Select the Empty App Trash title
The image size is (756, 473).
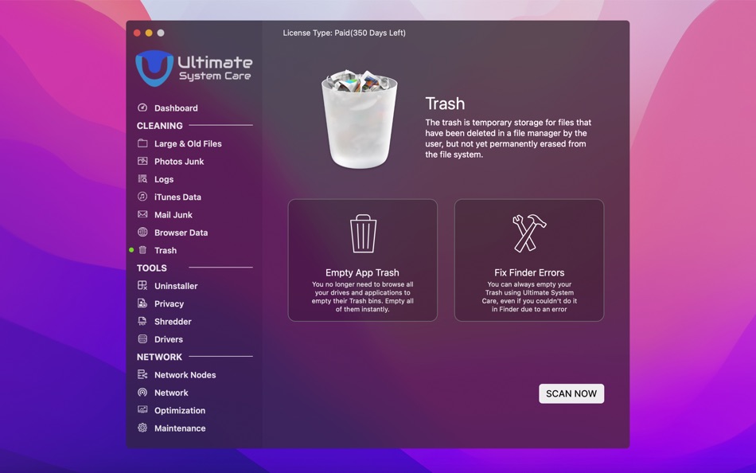coord(362,272)
